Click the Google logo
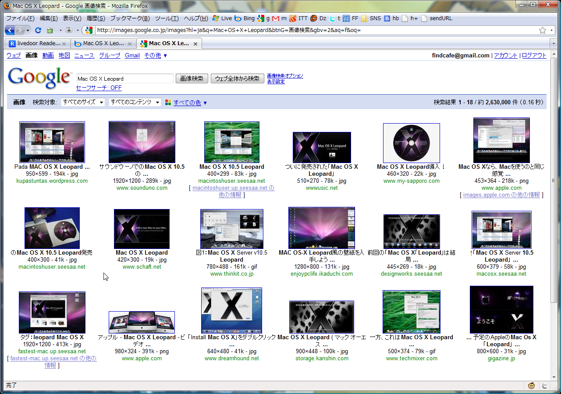 click(x=39, y=78)
